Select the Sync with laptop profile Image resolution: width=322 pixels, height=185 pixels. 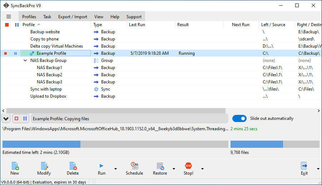pyautogui.click(x=46, y=89)
